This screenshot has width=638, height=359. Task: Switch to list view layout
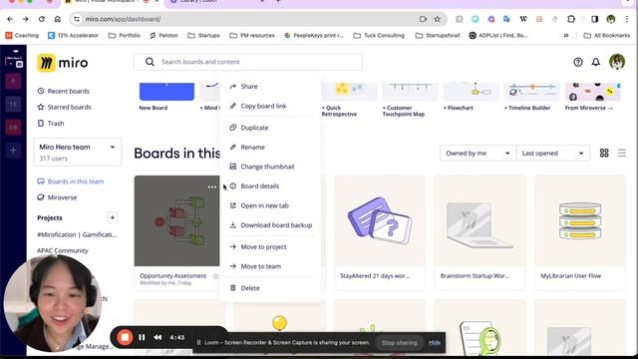click(x=622, y=153)
